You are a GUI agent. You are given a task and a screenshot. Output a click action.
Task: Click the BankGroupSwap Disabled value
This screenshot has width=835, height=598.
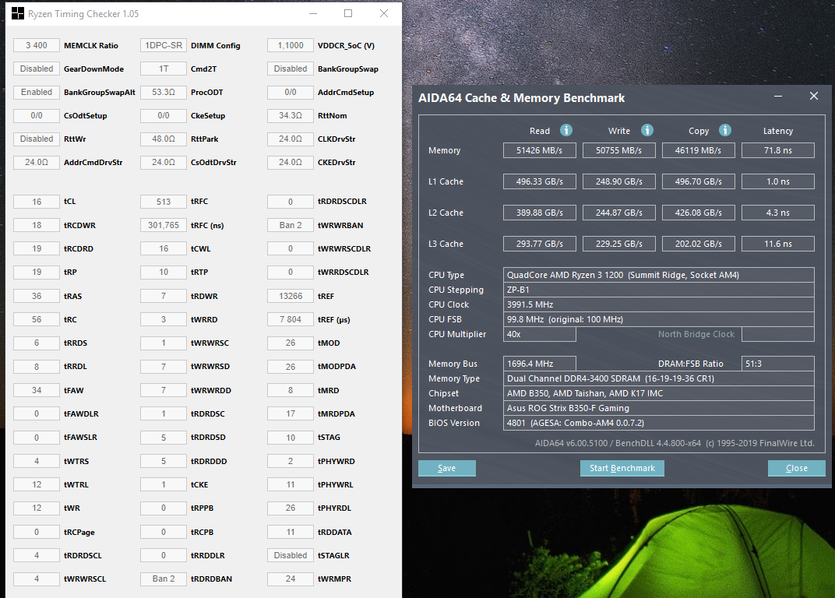(291, 69)
